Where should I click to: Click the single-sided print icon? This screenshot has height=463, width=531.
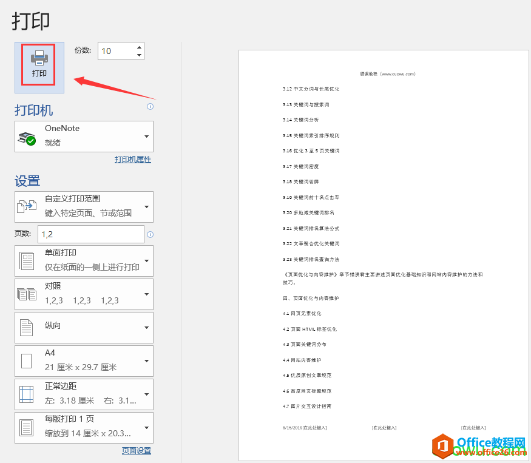[27, 261]
